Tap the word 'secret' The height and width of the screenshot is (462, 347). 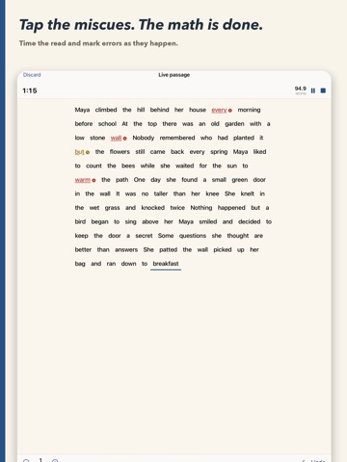[x=144, y=236]
